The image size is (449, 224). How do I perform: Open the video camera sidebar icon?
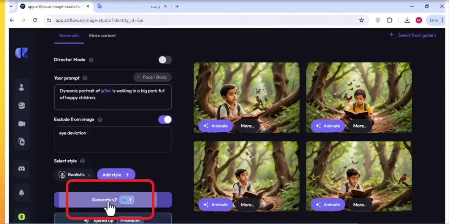click(x=22, y=124)
